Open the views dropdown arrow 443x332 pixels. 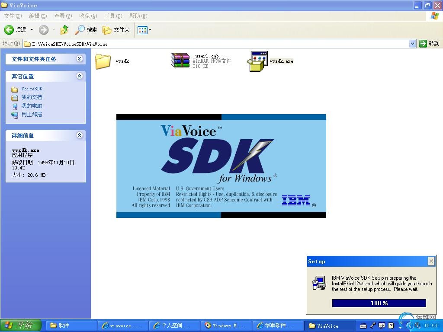(150, 30)
